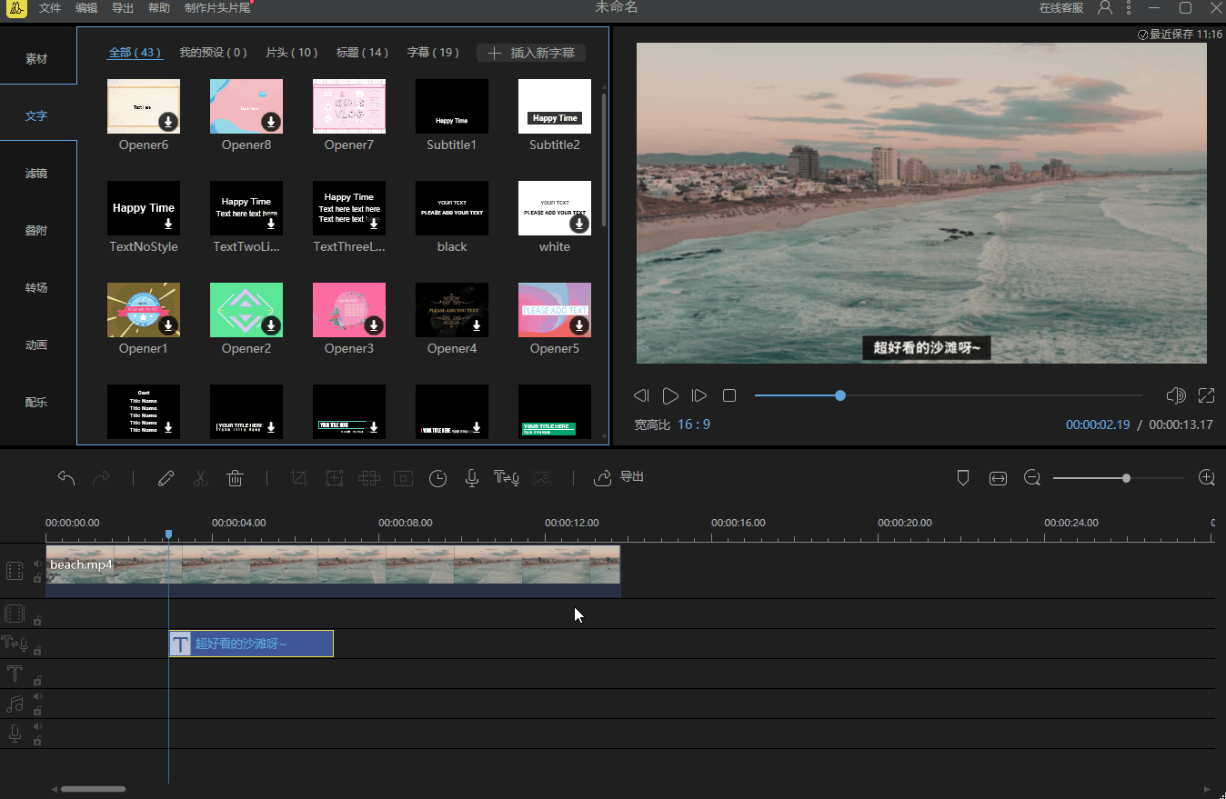The width and height of the screenshot is (1226, 799).
Task: Click the redo arrow icon
Action: point(101,478)
